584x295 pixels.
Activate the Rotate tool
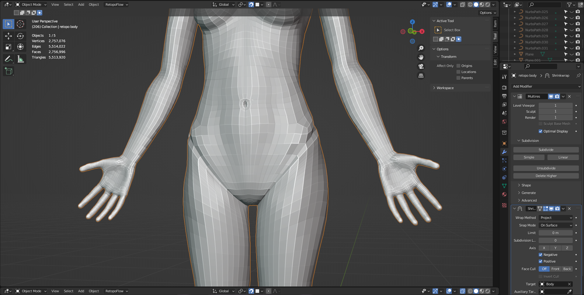(x=20, y=36)
